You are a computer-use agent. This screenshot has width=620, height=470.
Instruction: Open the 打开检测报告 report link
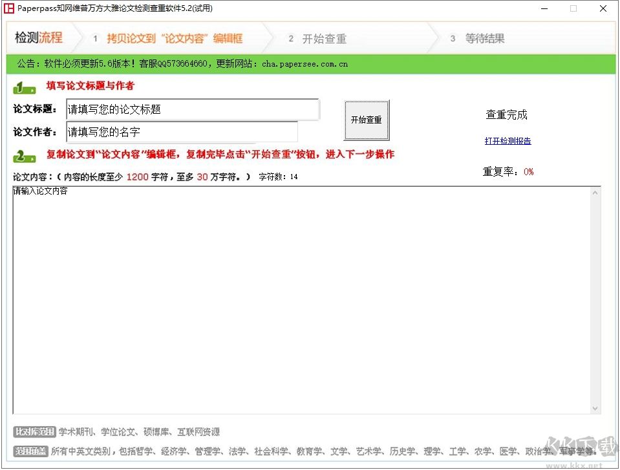click(x=508, y=141)
